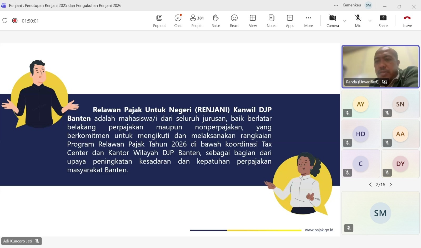Open the More actions menu
The height and width of the screenshot is (248, 421).
308,21
